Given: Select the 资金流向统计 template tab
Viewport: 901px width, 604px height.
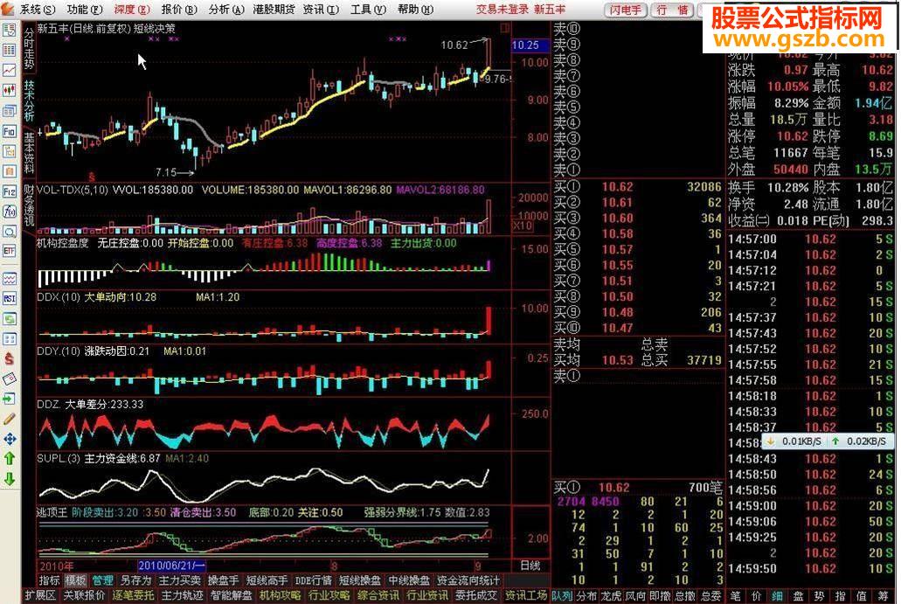Looking at the screenshot, I should click(x=468, y=580).
